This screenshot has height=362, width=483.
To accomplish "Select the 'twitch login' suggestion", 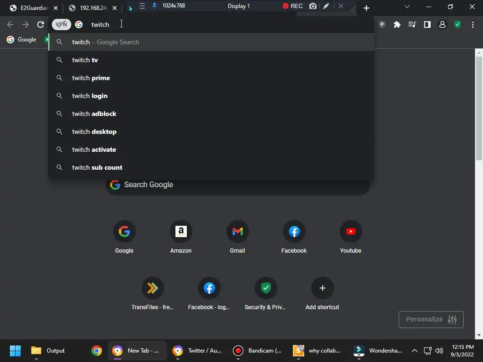I will (x=211, y=96).
